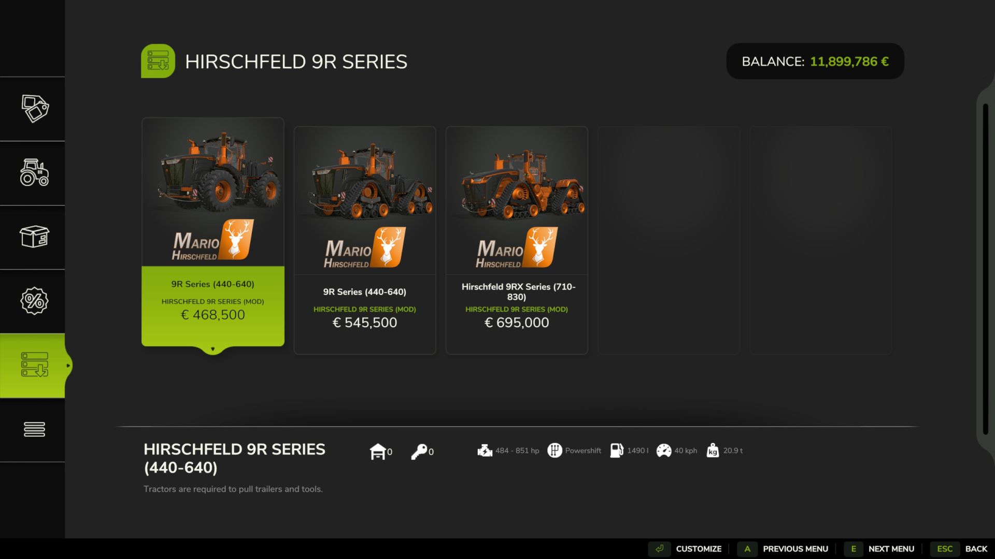The image size is (995, 559).
Task: Click the ESC Back button
Action: tap(959, 549)
